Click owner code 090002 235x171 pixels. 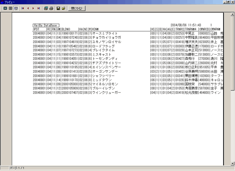[x=204, y=34]
